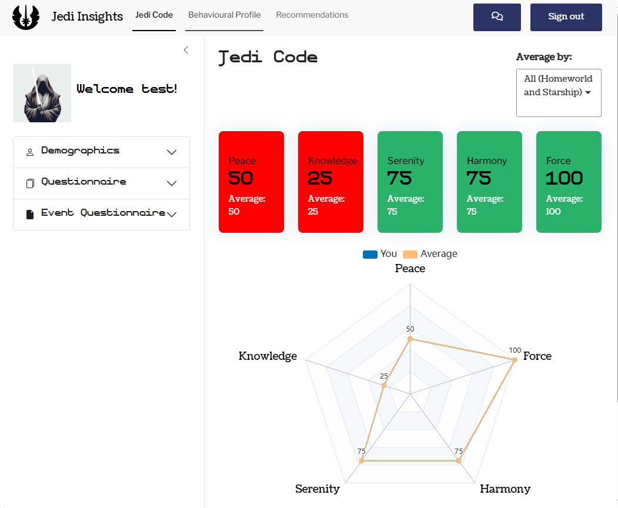The width and height of the screenshot is (618, 508).
Task: Click the Force data point on radar chart
Action: (x=515, y=359)
